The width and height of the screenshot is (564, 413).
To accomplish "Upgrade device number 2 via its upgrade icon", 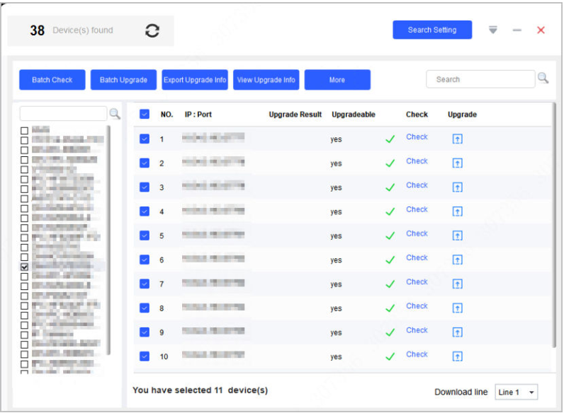I will [457, 163].
